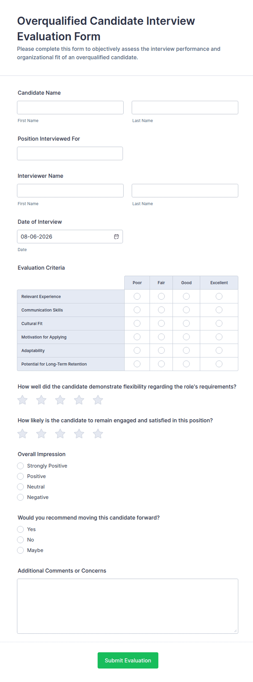Select the fourth star for engagement likelihood
253x682 pixels.
pos(79,434)
